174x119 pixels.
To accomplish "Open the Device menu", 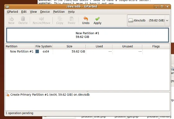I will pyautogui.click(x=45, y=12).
